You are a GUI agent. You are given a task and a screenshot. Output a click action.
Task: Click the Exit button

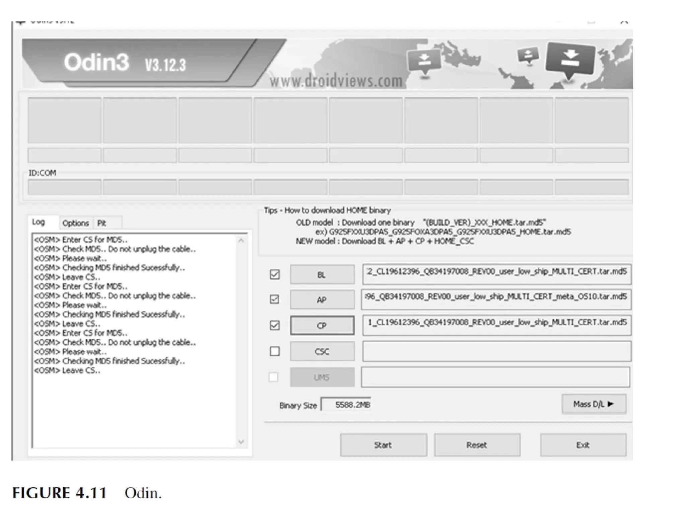(x=583, y=445)
